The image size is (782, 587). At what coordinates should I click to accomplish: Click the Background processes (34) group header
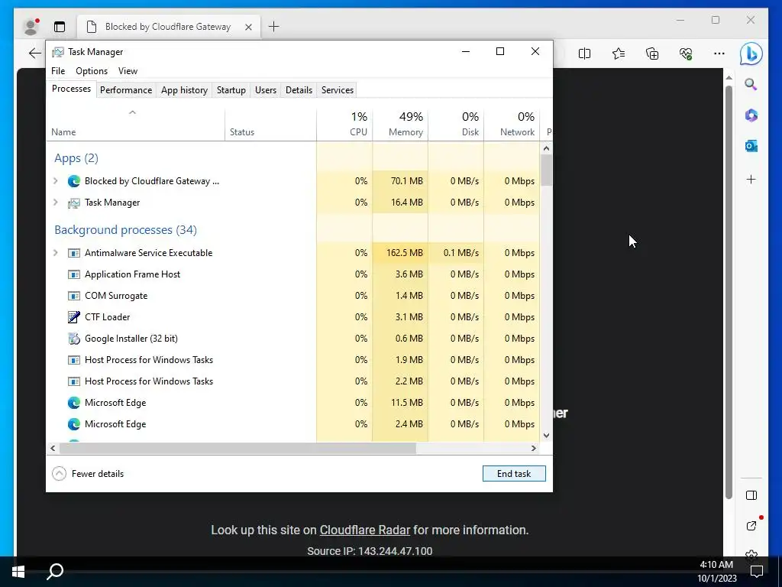point(126,229)
